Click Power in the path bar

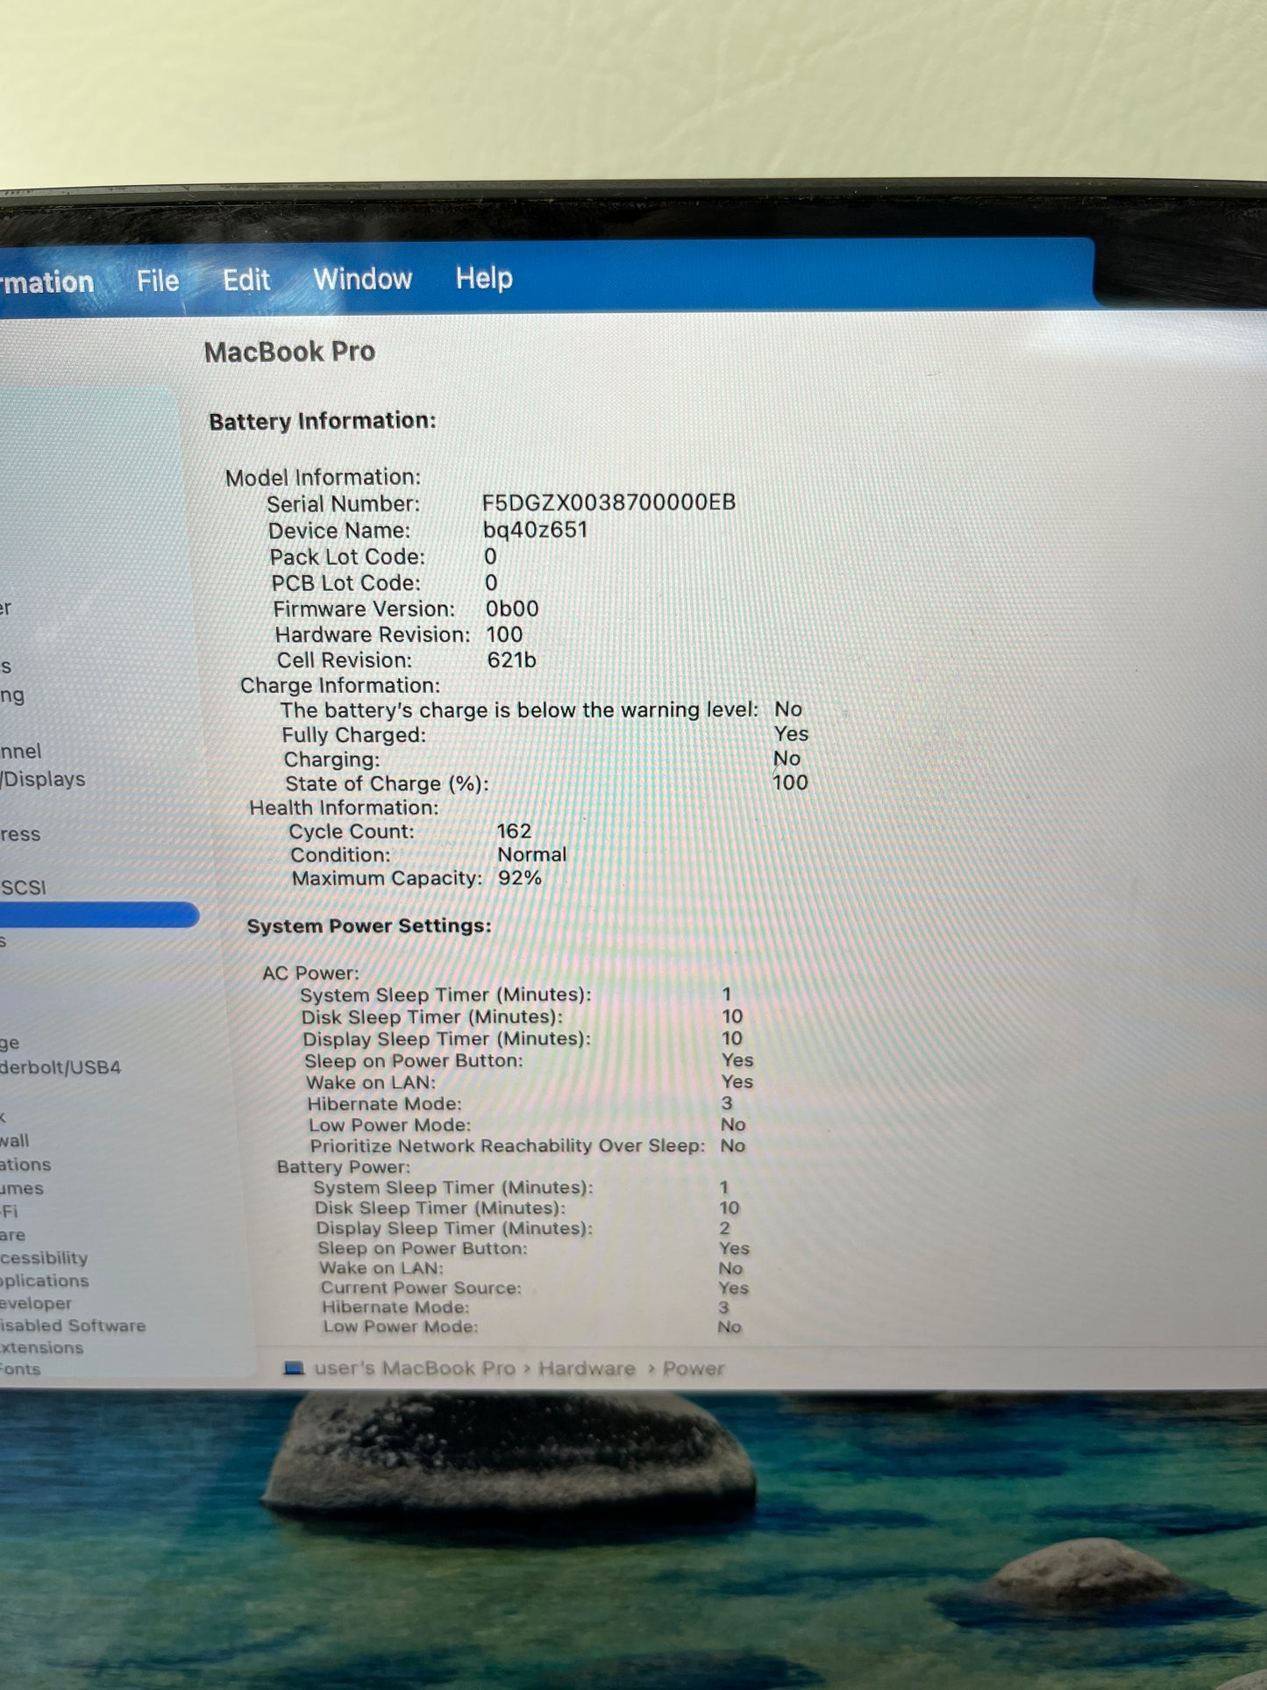(x=694, y=1368)
